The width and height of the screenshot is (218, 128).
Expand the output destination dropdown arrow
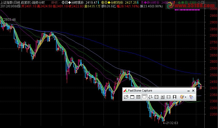(x=186, y=97)
